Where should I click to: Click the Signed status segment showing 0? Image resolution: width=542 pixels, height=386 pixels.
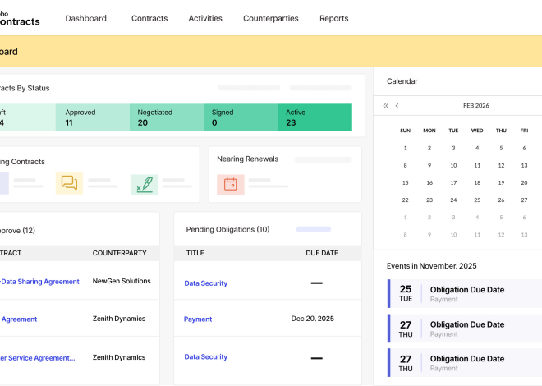click(x=241, y=117)
